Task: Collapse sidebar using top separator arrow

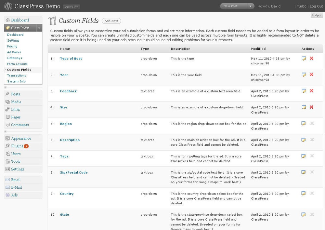Action: [6, 87]
